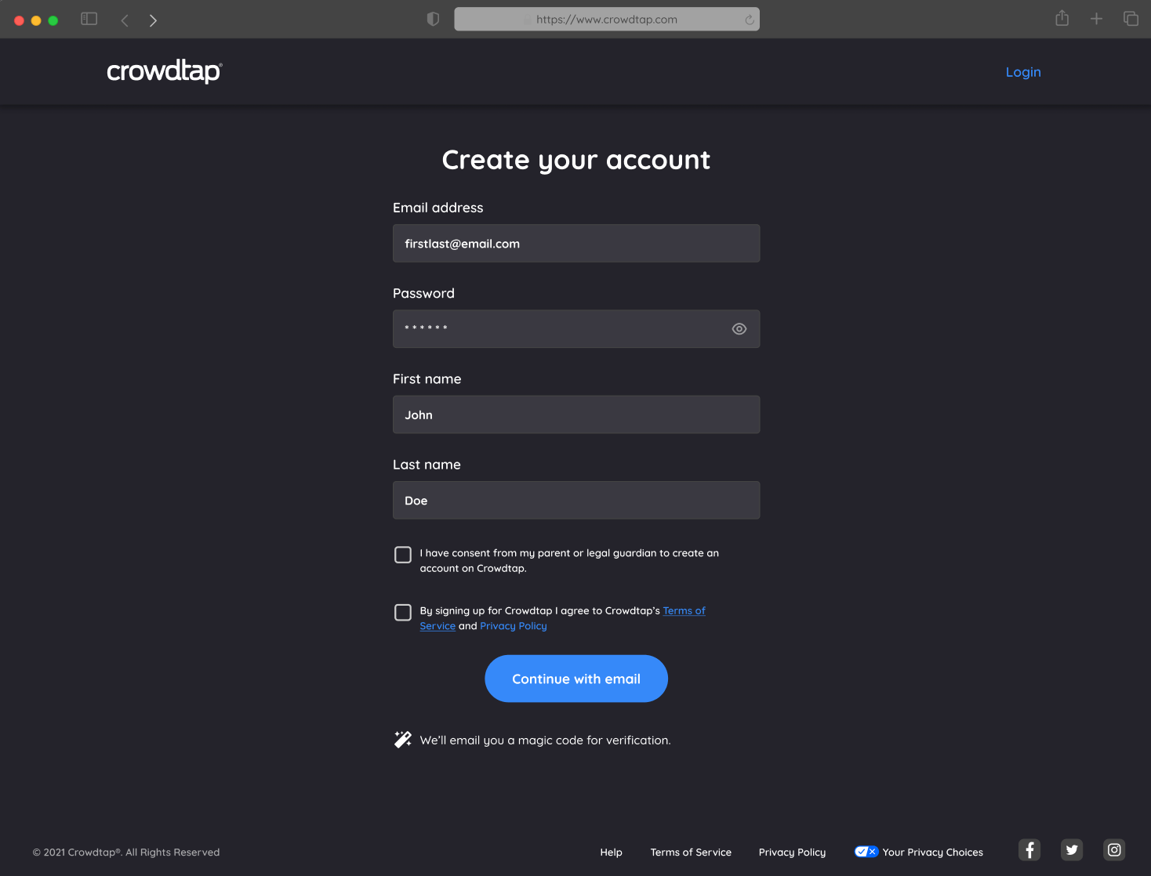The width and height of the screenshot is (1151, 876).
Task: Open the footer Help link
Action: (612, 852)
